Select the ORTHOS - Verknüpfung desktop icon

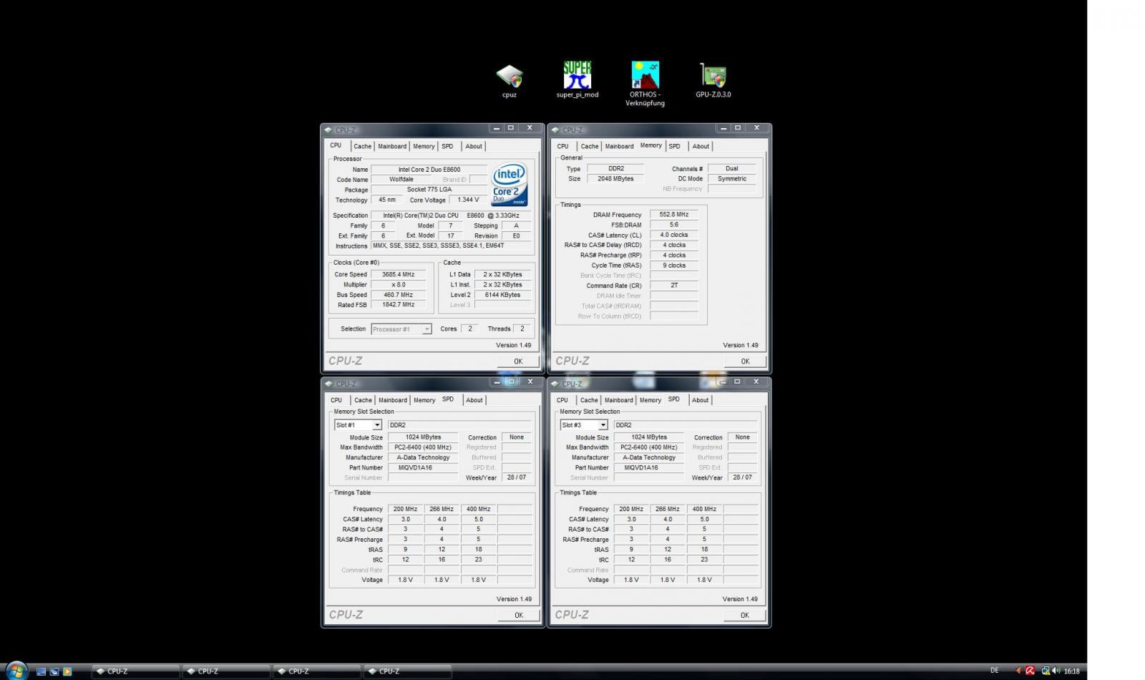(x=645, y=84)
